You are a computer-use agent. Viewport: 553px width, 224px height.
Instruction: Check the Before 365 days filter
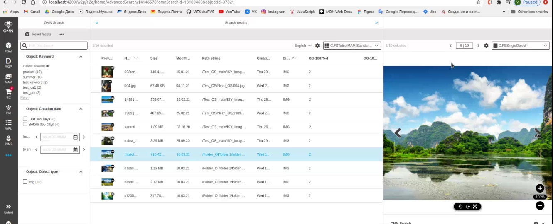(x=25, y=124)
